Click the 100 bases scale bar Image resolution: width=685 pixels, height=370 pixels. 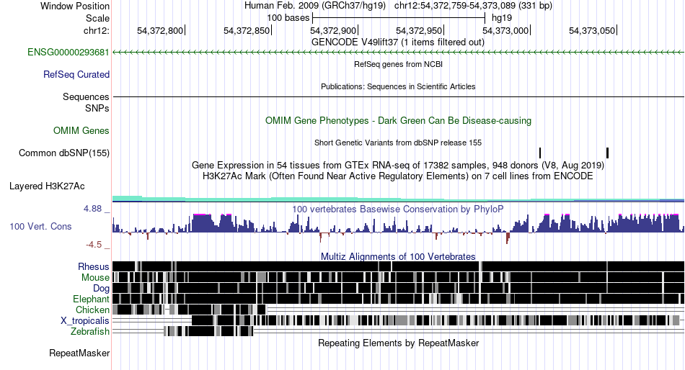pos(399,18)
